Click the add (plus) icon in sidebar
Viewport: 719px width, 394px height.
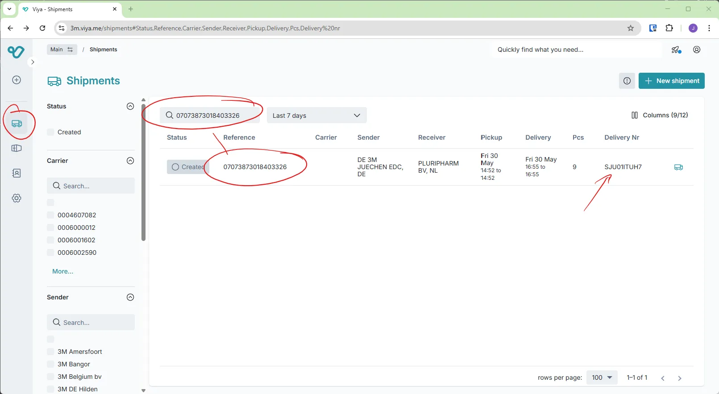[17, 80]
